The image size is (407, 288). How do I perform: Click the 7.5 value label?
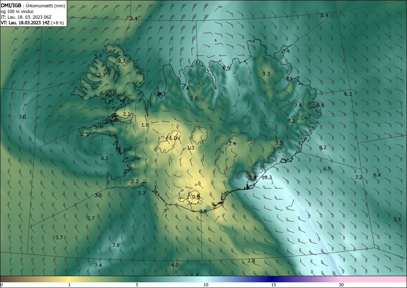tap(289, 79)
